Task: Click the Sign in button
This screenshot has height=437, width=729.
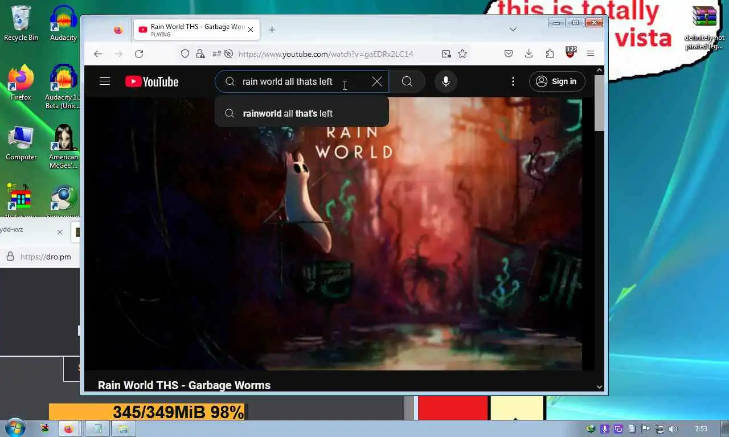Action: (x=556, y=81)
